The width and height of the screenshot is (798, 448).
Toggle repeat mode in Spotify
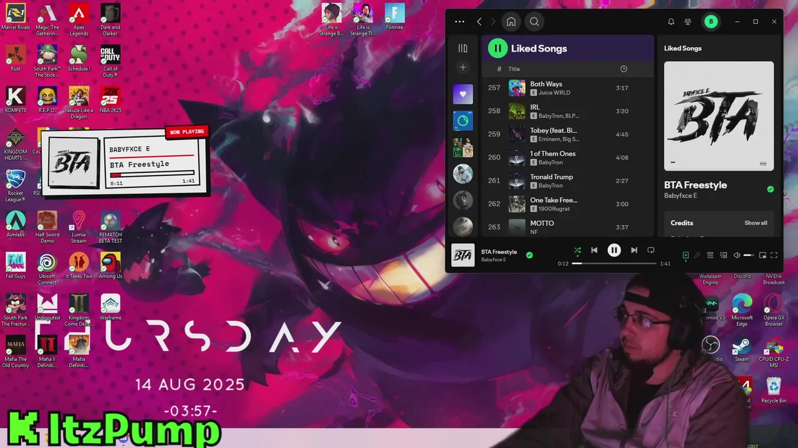pos(651,250)
